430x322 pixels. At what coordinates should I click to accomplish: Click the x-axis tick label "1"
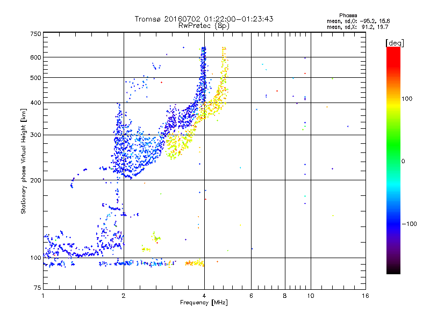click(x=43, y=296)
